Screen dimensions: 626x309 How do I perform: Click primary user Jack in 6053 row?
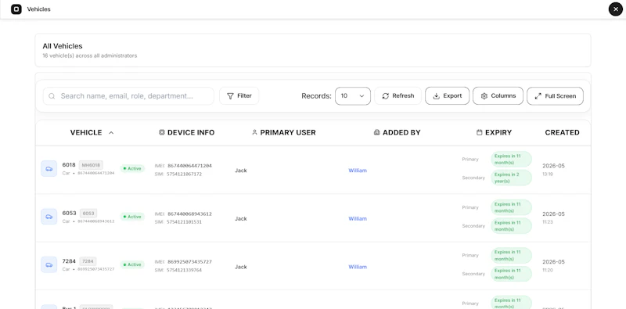coord(241,219)
